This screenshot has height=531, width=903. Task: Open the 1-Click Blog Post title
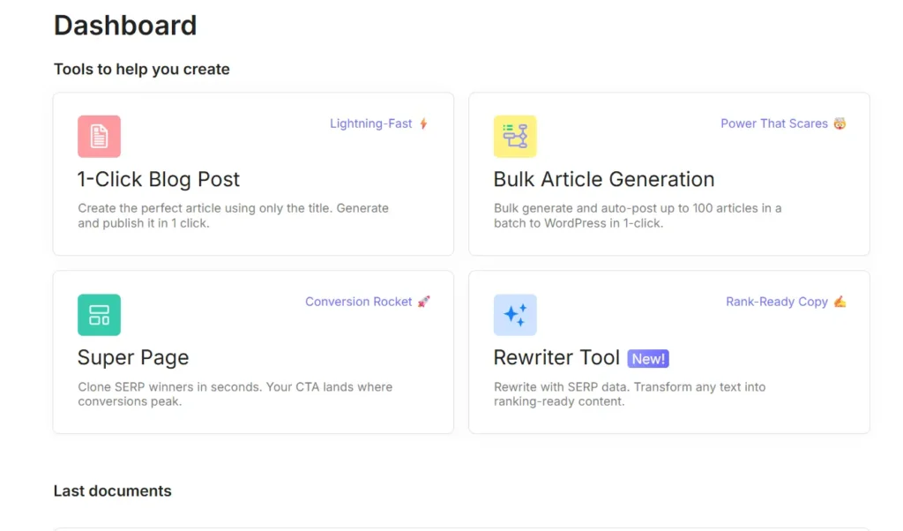(x=159, y=179)
